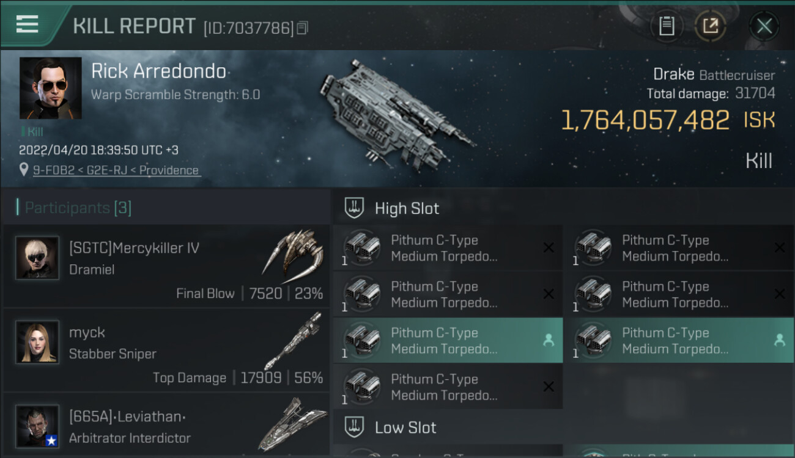This screenshot has height=458, width=795.
Task: Open the hamburger menu
Action: pyautogui.click(x=28, y=24)
